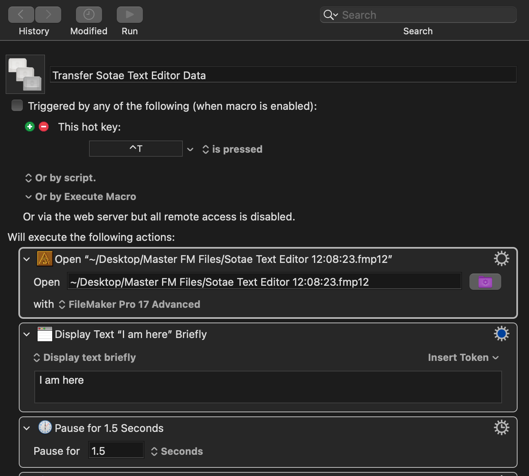Toggle the macro triggers enabled checkbox
Image resolution: width=529 pixels, height=476 pixels.
(x=17, y=105)
